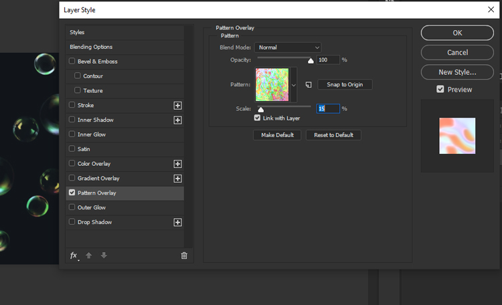This screenshot has width=502, height=305.
Task: Click the Scale percentage input field
Action: [328, 108]
